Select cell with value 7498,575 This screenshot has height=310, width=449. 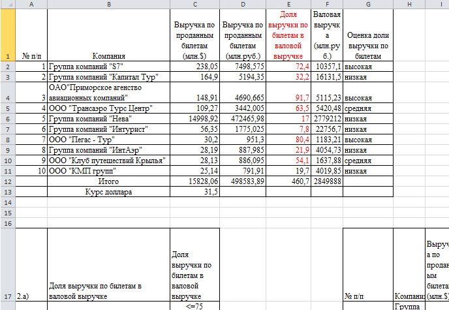click(x=243, y=67)
